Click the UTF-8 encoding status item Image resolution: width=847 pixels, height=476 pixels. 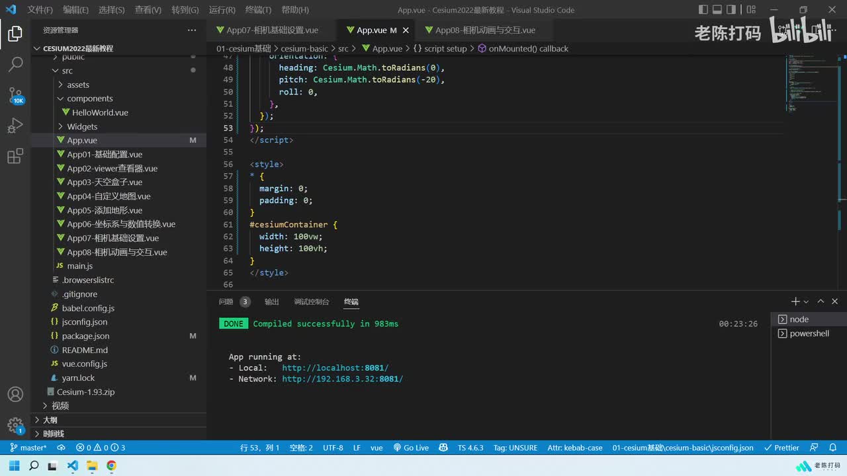[333, 448]
